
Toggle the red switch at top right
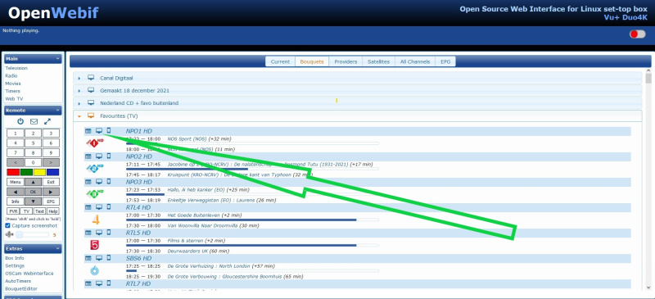(638, 34)
